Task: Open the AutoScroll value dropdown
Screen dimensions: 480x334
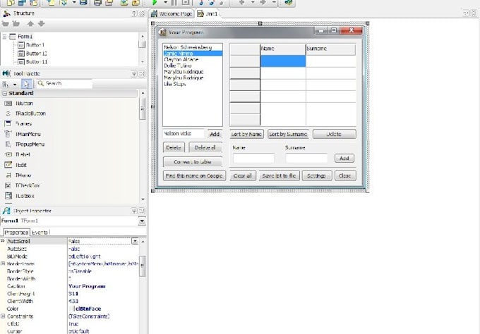Action: point(135,241)
